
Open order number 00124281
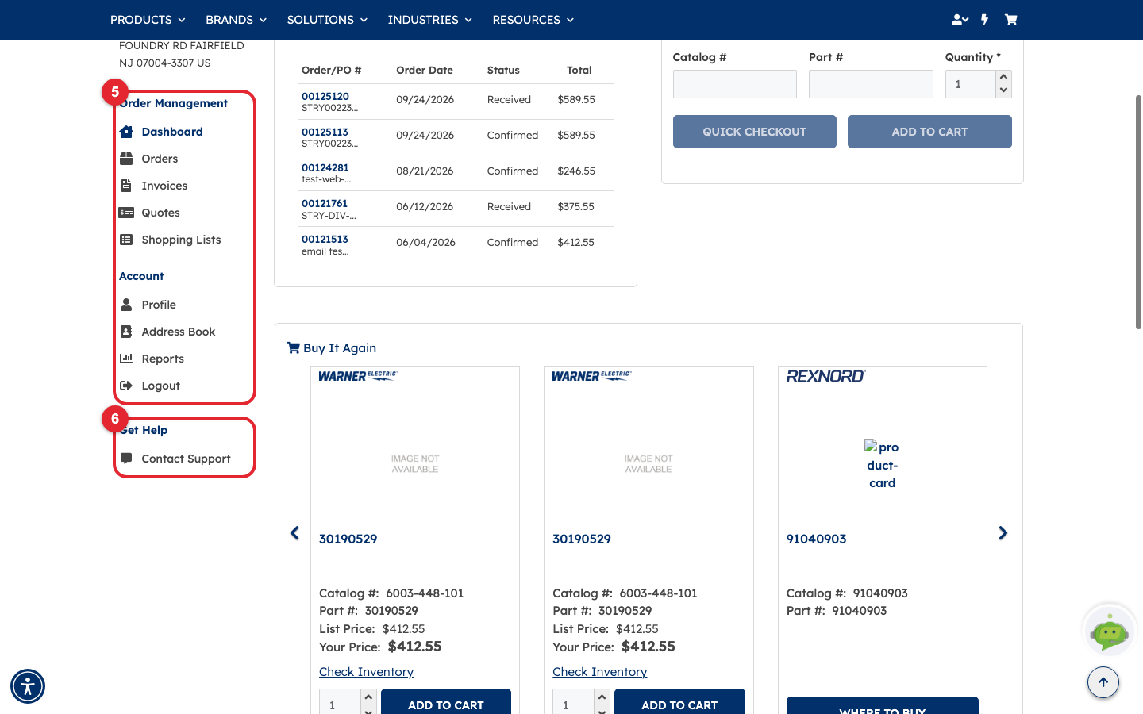325,167
